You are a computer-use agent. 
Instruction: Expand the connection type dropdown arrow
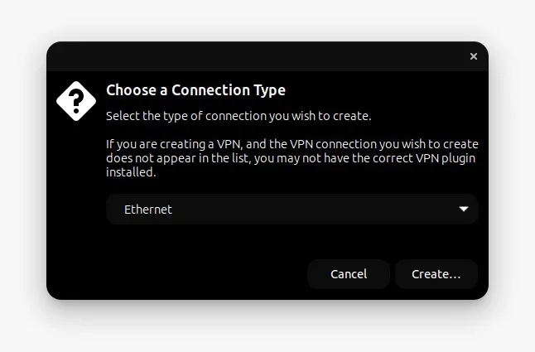pyautogui.click(x=463, y=209)
